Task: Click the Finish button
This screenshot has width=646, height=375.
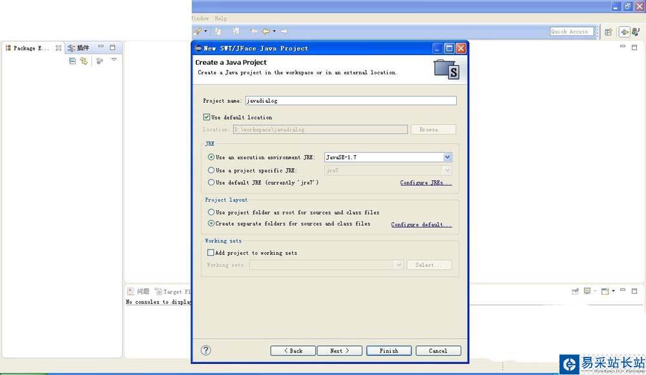Action: (389, 350)
